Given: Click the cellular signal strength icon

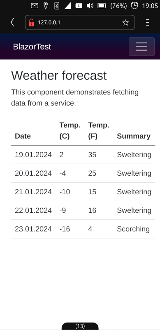Looking at the screenshot, I should click(67, 6).
